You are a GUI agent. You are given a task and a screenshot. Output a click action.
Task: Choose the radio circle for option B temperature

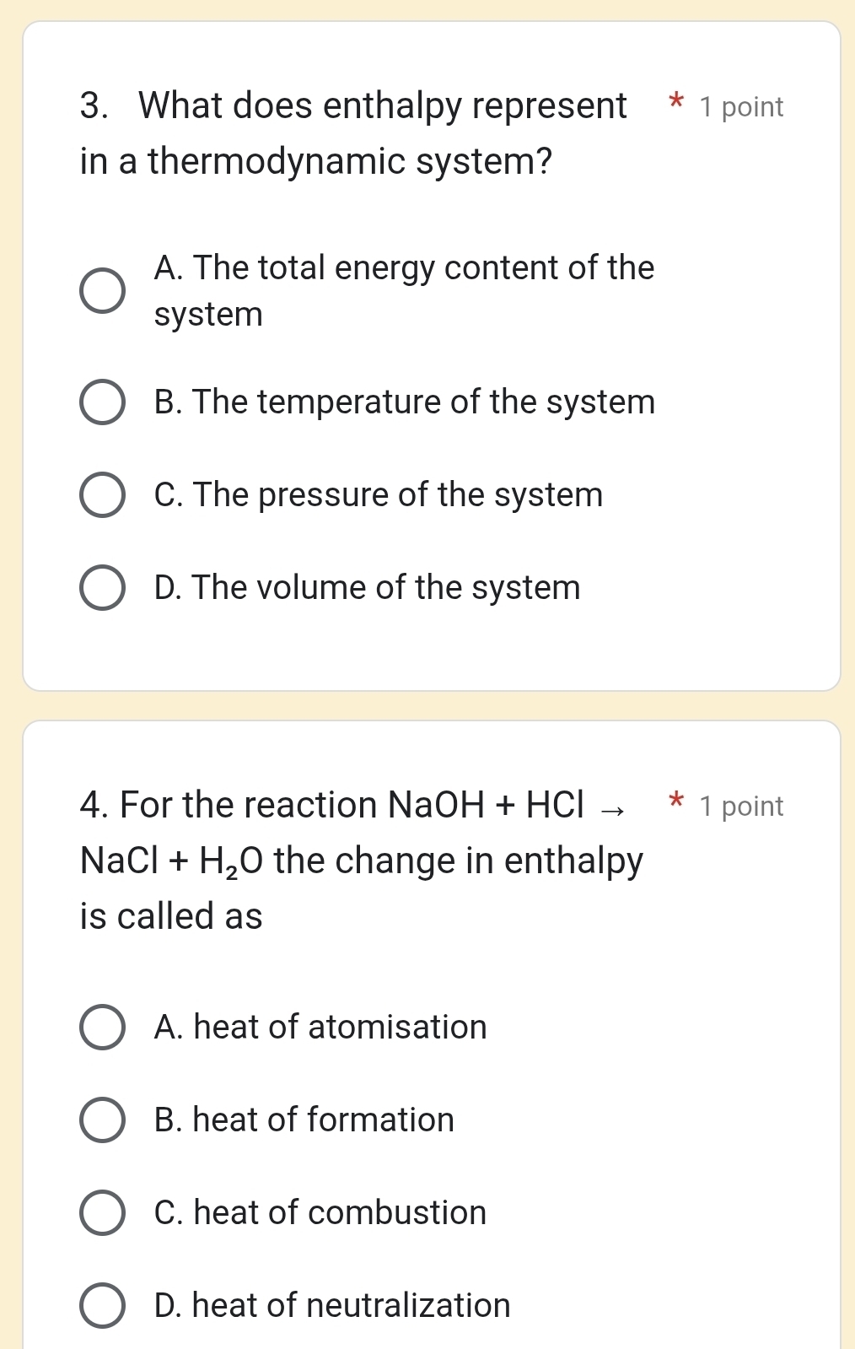(x=103, y=402)
